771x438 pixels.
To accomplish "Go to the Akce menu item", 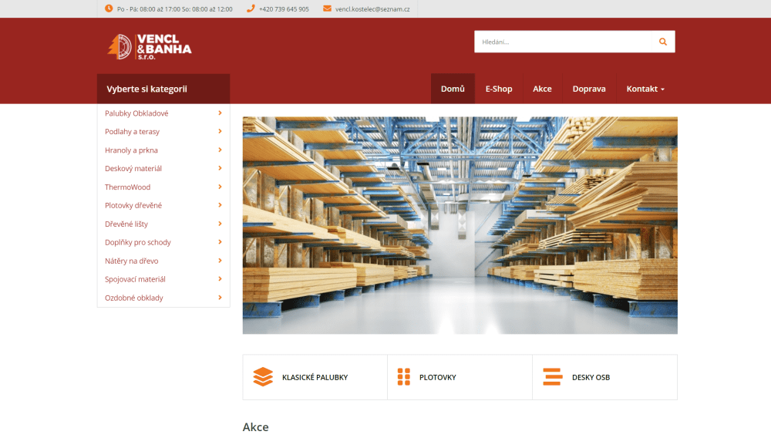I will click(x=542, y=89).
